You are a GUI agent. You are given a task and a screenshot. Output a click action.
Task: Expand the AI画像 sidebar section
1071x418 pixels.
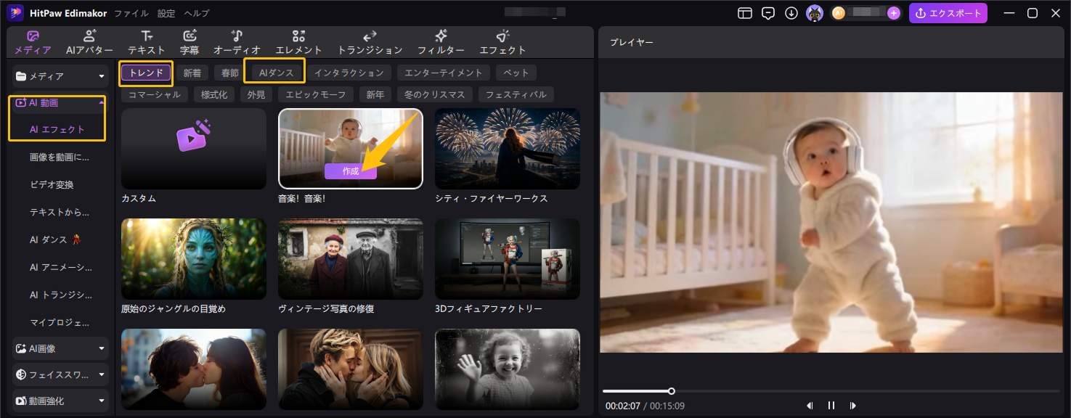(101, 348)
